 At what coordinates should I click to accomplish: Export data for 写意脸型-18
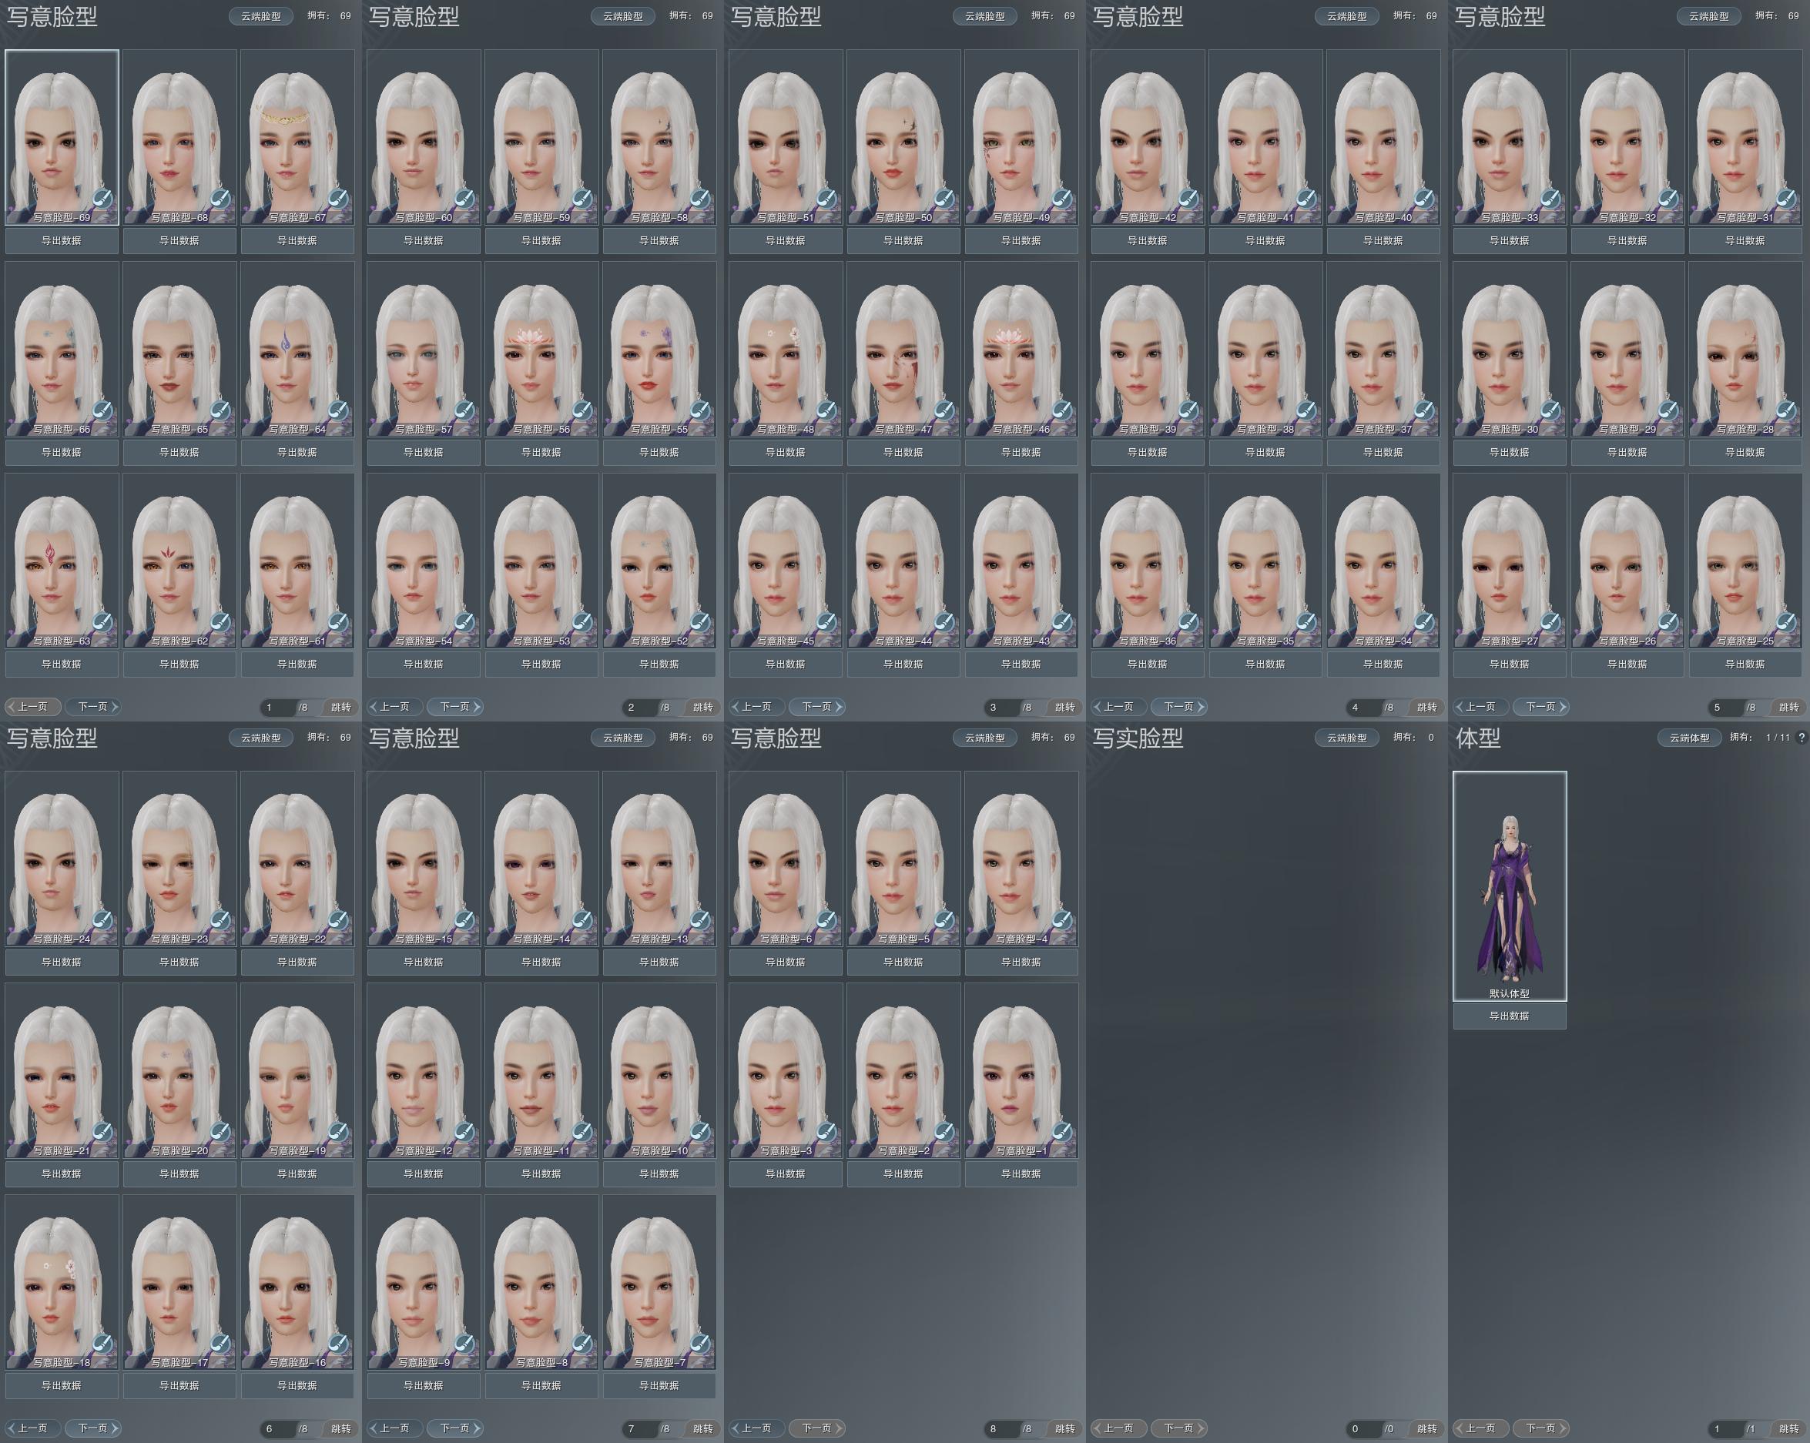[x=62, y=1386]
